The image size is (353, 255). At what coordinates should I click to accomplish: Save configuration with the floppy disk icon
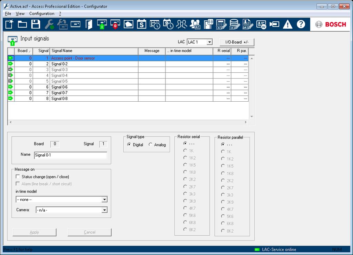coord(36,24)
